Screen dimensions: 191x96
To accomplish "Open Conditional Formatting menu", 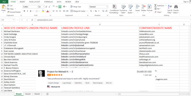I will click(114, 9).
